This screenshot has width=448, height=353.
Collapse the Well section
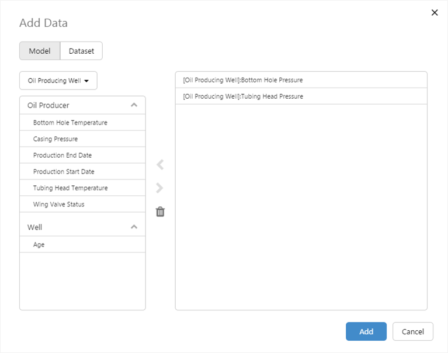[x=134, y=227]
